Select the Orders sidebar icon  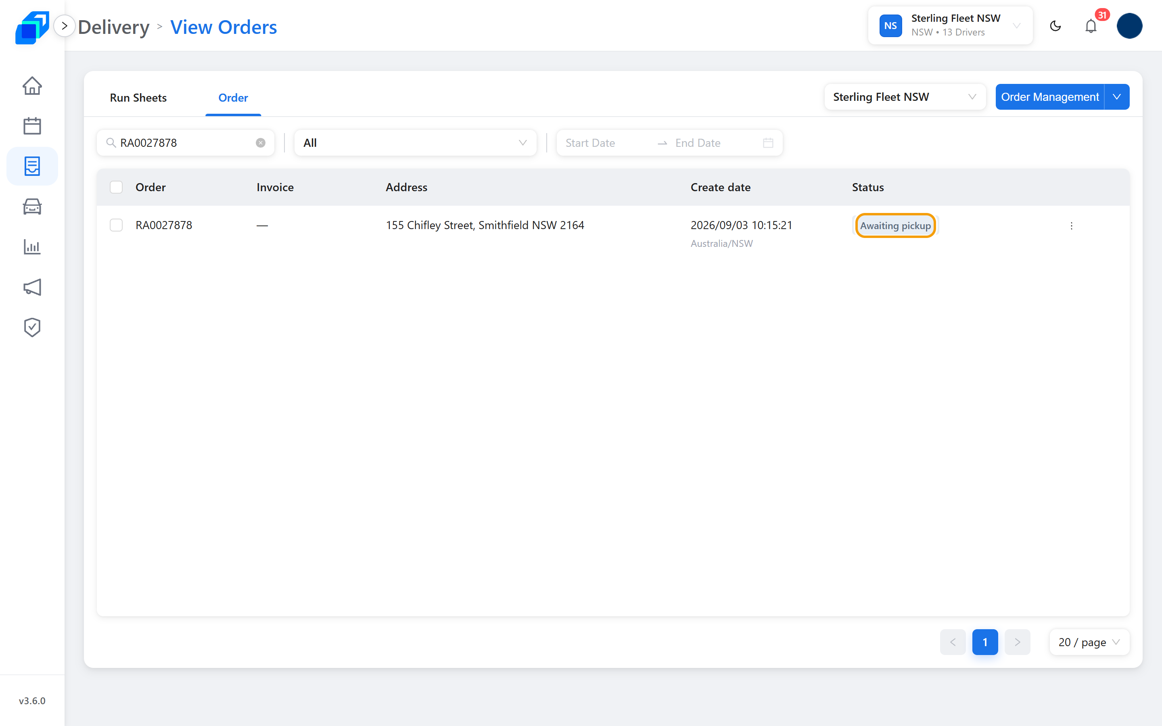pyautogui.click(x=32, y=166)
